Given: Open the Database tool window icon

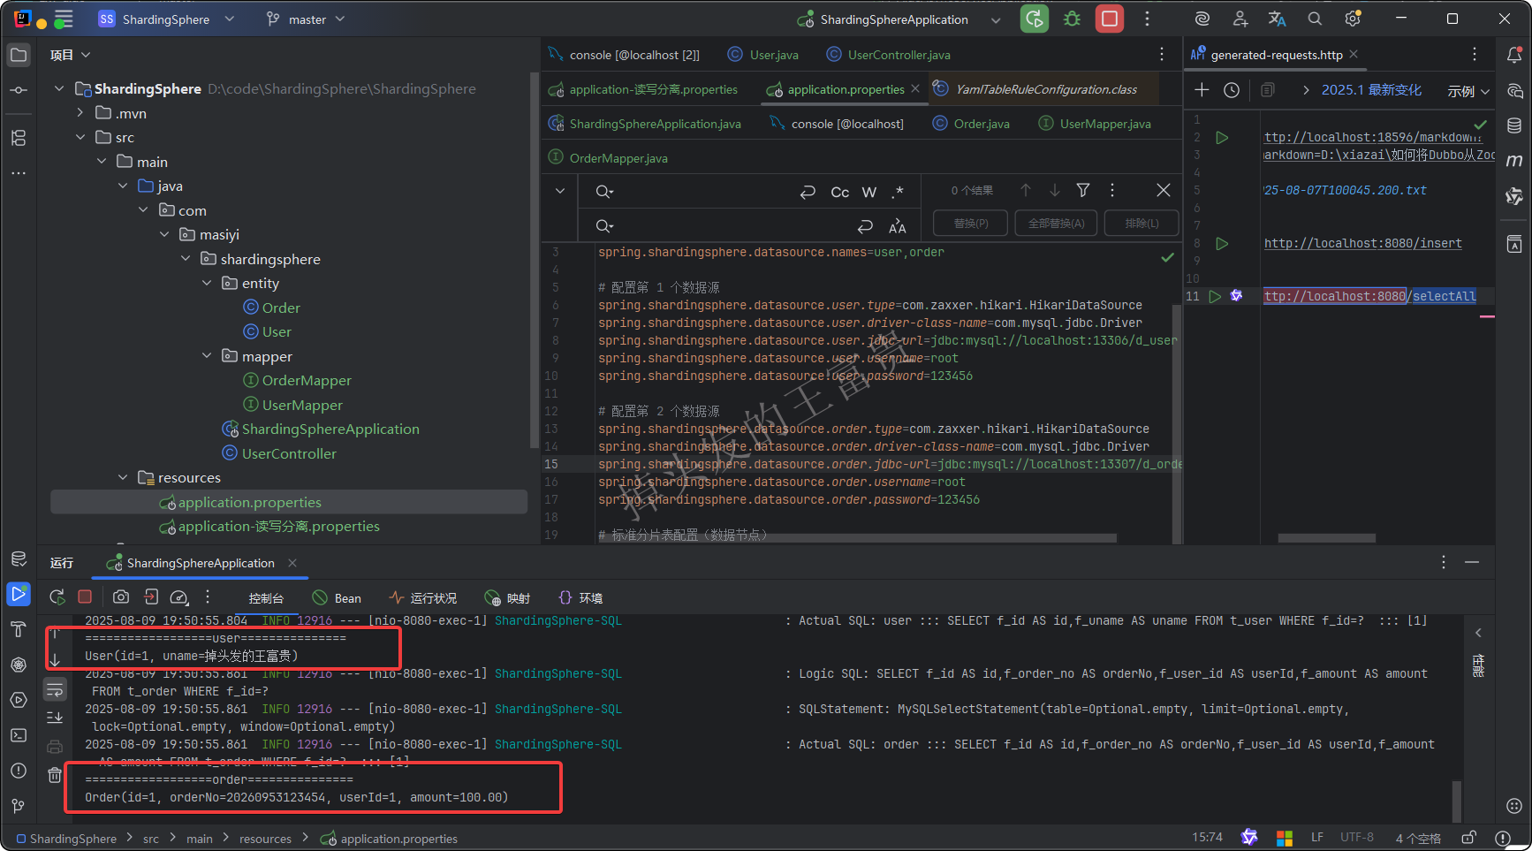Looking at the screenshot, I should [x=1514, y=125].
